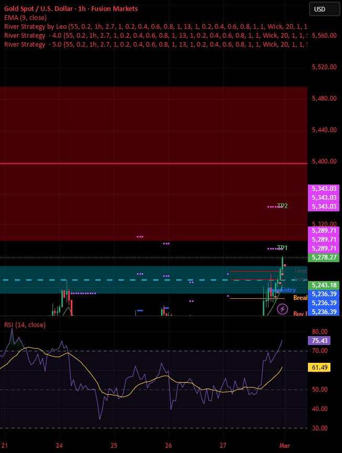342x453 pixels.
Task: Click the yellow 61.49 RSI average tag
Action: (x=319, y=367)
